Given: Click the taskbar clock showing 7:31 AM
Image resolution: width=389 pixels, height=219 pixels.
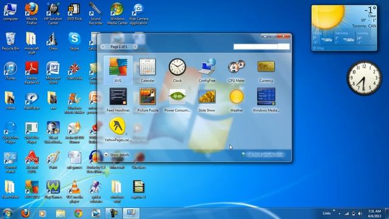Looking at the screenshot, I should tap(374, 214).
